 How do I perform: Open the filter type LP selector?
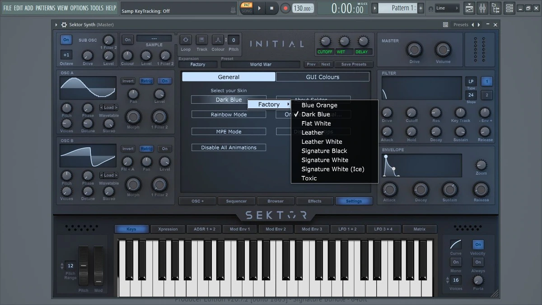[471, 81]
